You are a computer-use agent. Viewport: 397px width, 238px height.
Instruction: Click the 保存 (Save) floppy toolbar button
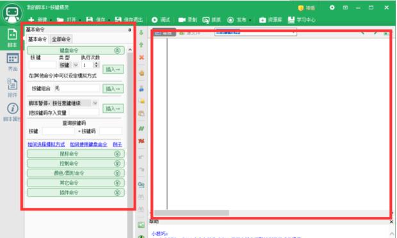click(95, 20)
